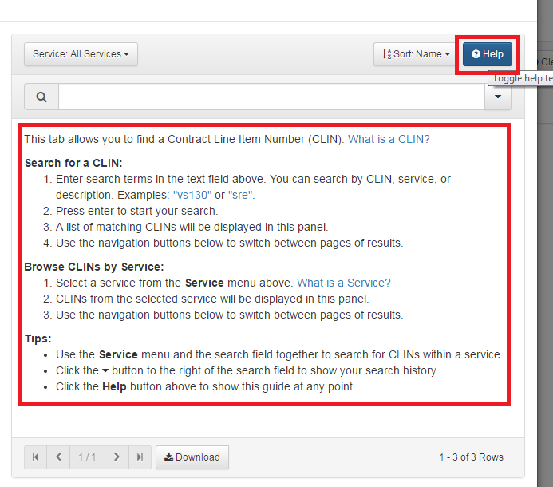The width and height of the screenshot is (553, 487).
Task: Jump to the last results page
Action: 140,457
